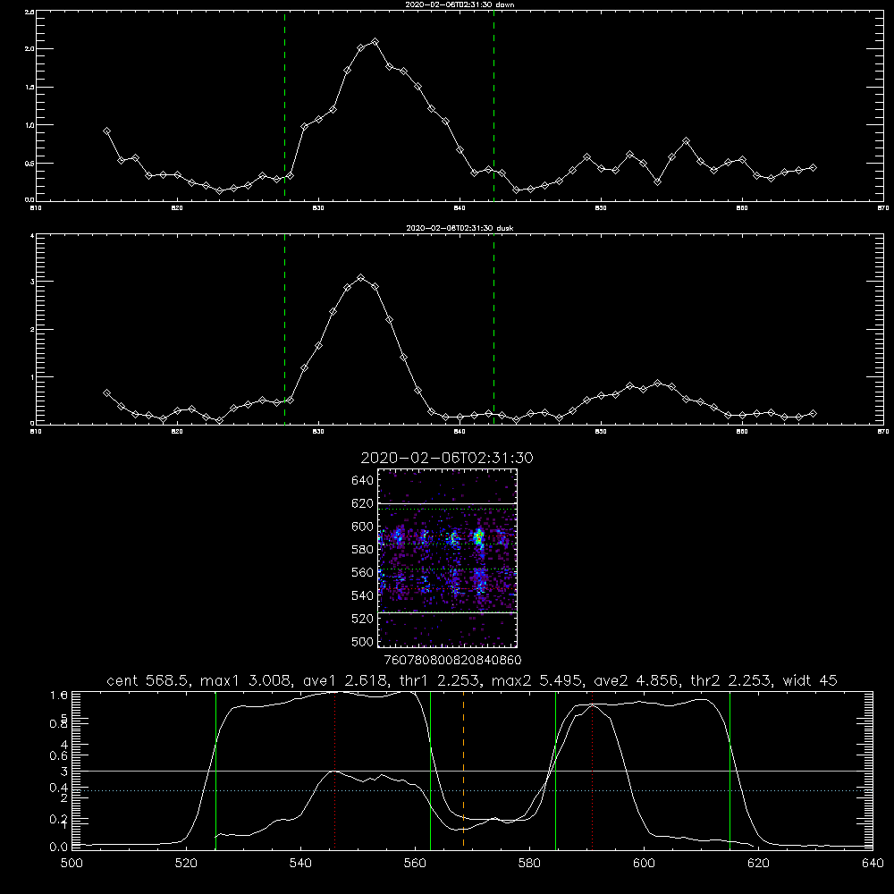Click the 'thr1 2.253' value in stats line
Image resolution: width=894 pixels, height=894 pixels.
point(438,680)
